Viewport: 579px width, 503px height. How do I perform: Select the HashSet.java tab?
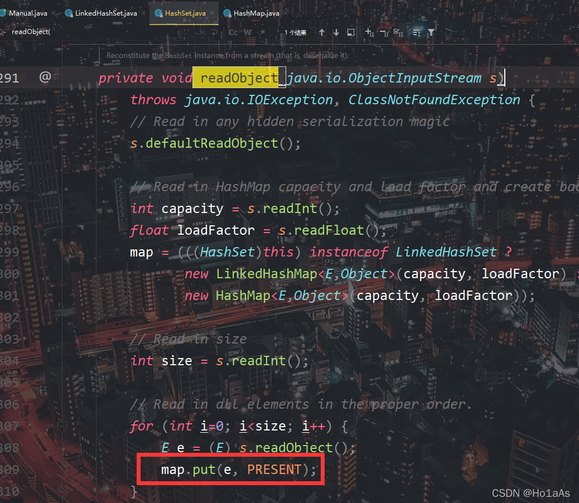tap(185, 13)
